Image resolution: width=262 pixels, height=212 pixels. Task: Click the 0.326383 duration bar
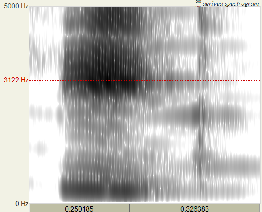click(x=195, y=208)
